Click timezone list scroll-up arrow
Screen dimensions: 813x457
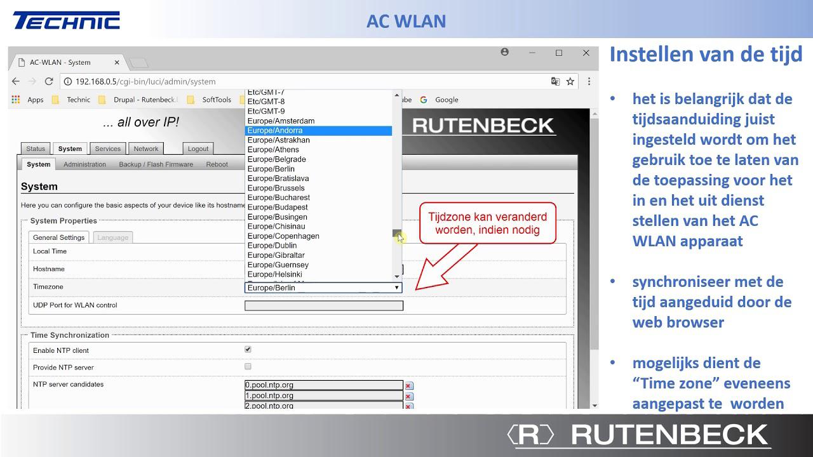tap(397, 95)
